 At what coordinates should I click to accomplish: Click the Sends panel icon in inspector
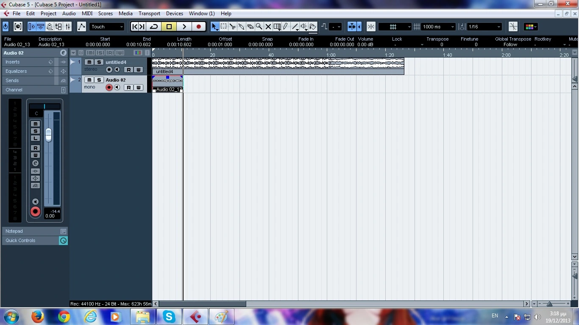(64, 80)
